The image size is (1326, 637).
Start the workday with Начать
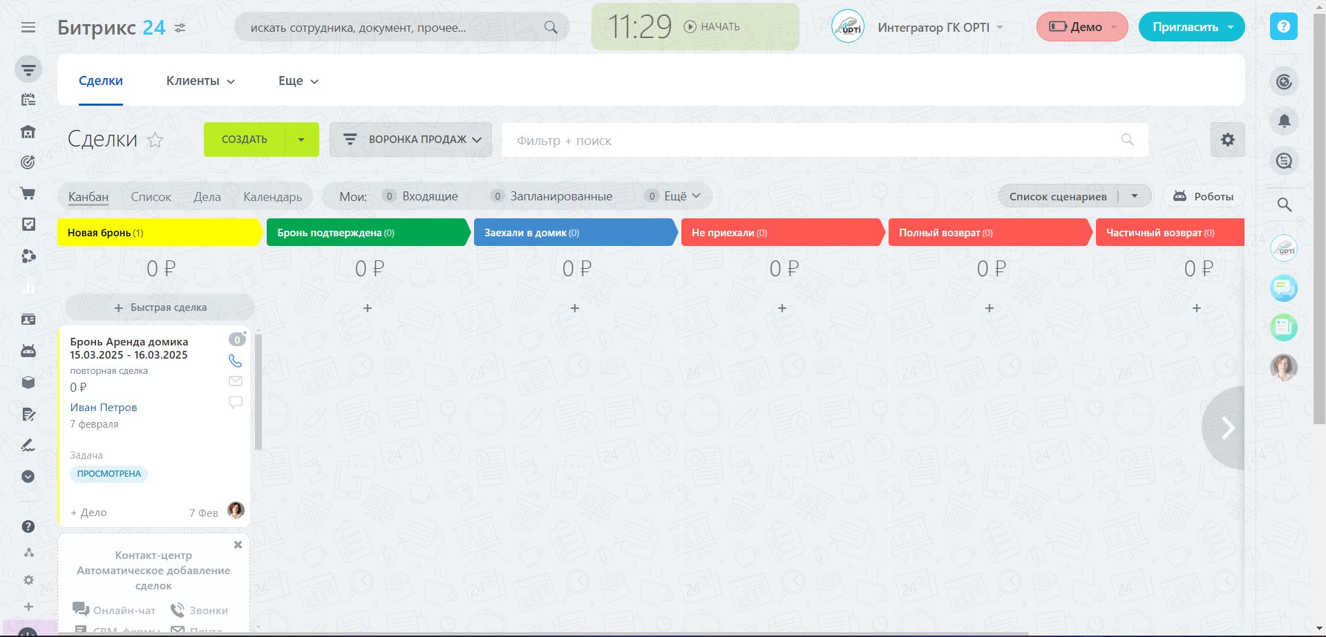(712, 27)
